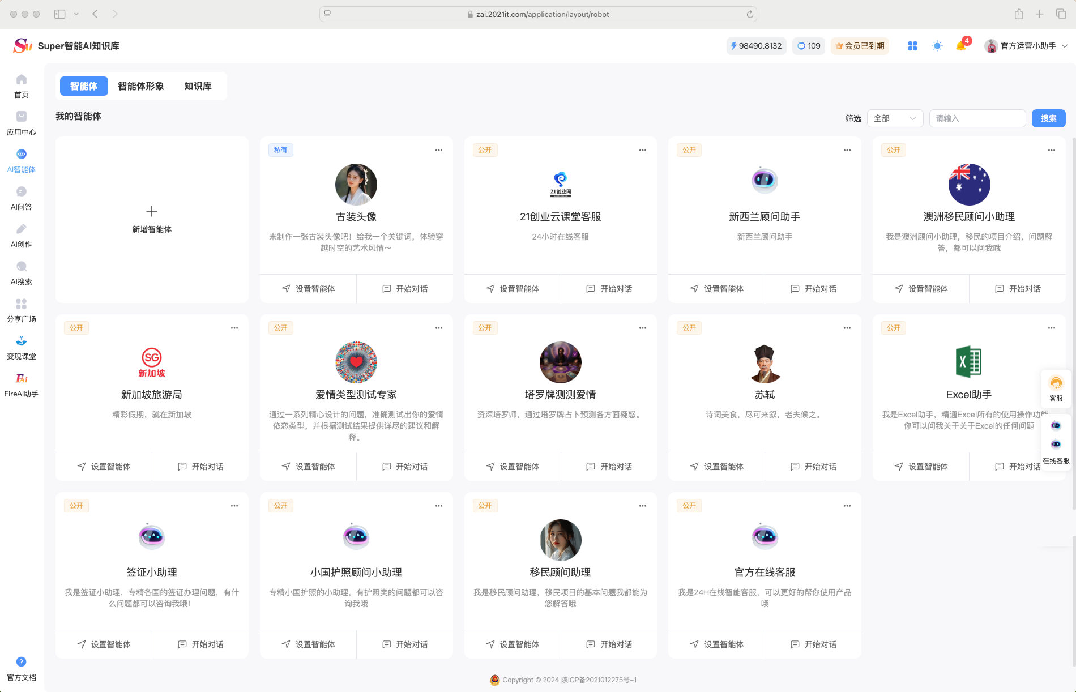Switch to the 知识库 tab
The height and width of the screenshot is (692, 1076).
click(x=198, y=86)
